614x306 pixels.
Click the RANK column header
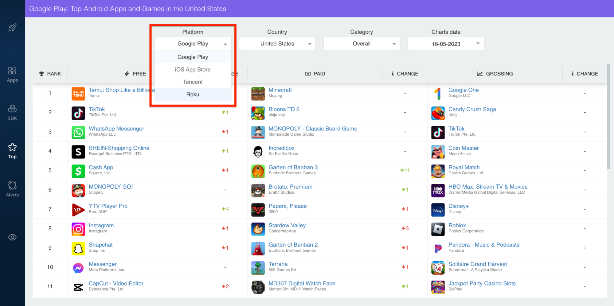click(x=50, y=74)
